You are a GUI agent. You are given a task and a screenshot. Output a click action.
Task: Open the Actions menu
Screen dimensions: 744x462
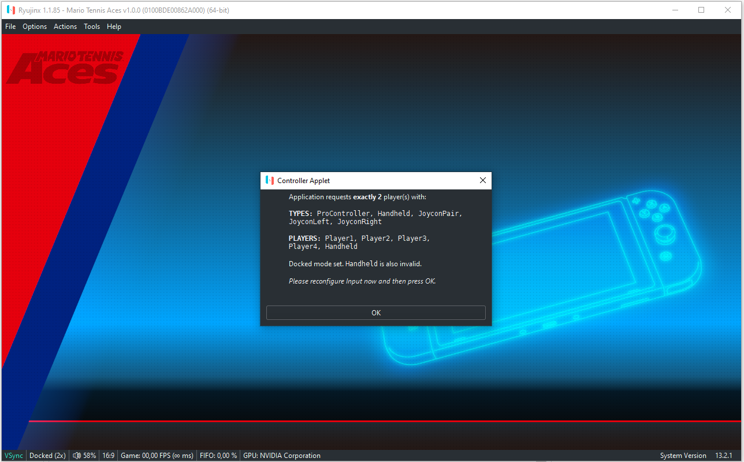point(65,27)
